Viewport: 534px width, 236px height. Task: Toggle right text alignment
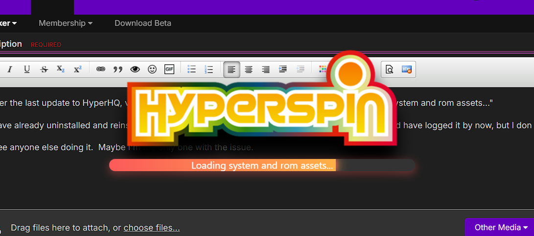click(x=266, y=69)
